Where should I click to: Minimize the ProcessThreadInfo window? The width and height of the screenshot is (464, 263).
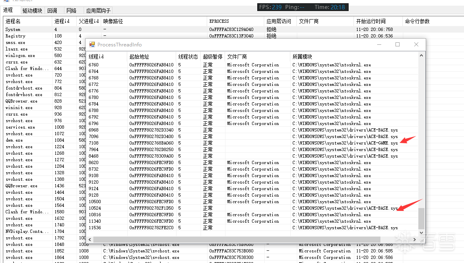[379, 44]
